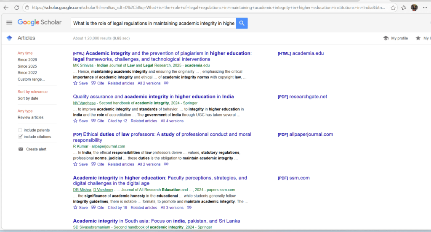Open NV Varghese author profile

[x=84, y=103]
